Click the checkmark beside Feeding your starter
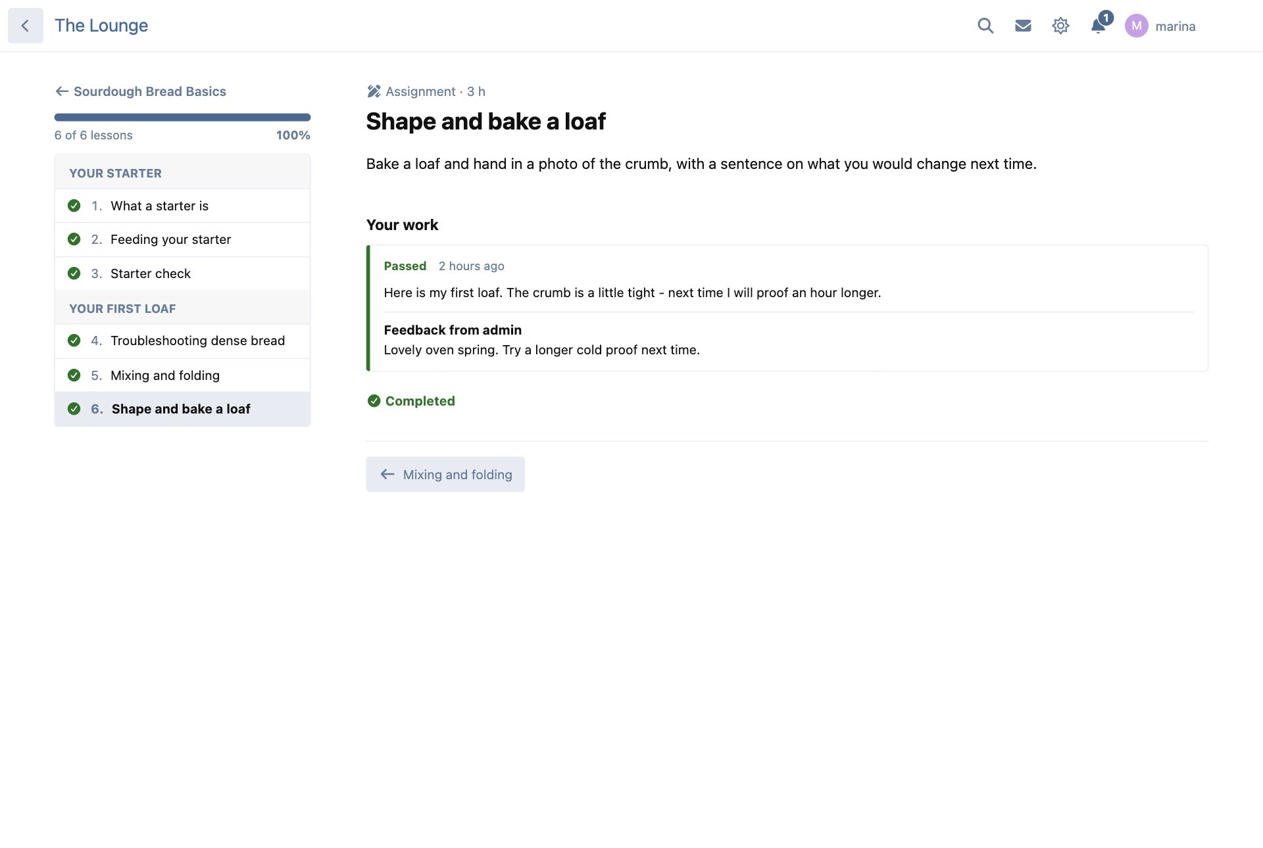This screenshot has height=848, width=1263. pyautogui.click(x=74, y=239)
